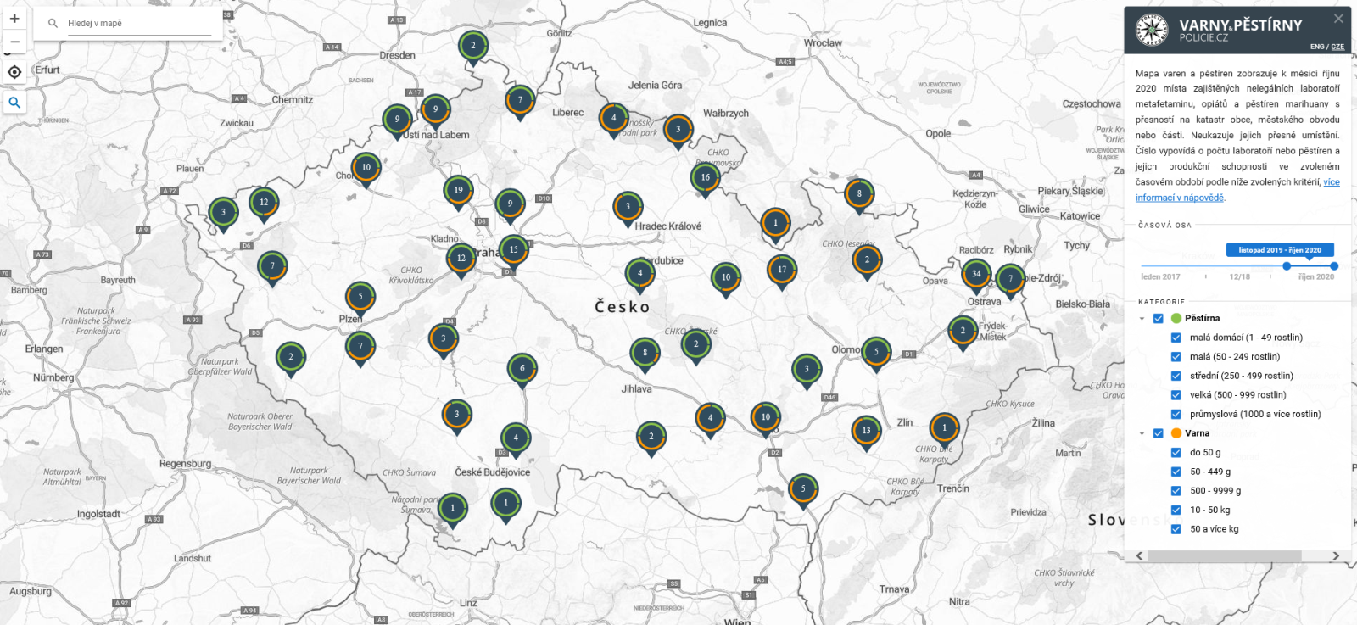Click the right timeline slider handle at říjen 2020
The width and height of the screenshot is (1357, 625).
tap(1334, 266)
